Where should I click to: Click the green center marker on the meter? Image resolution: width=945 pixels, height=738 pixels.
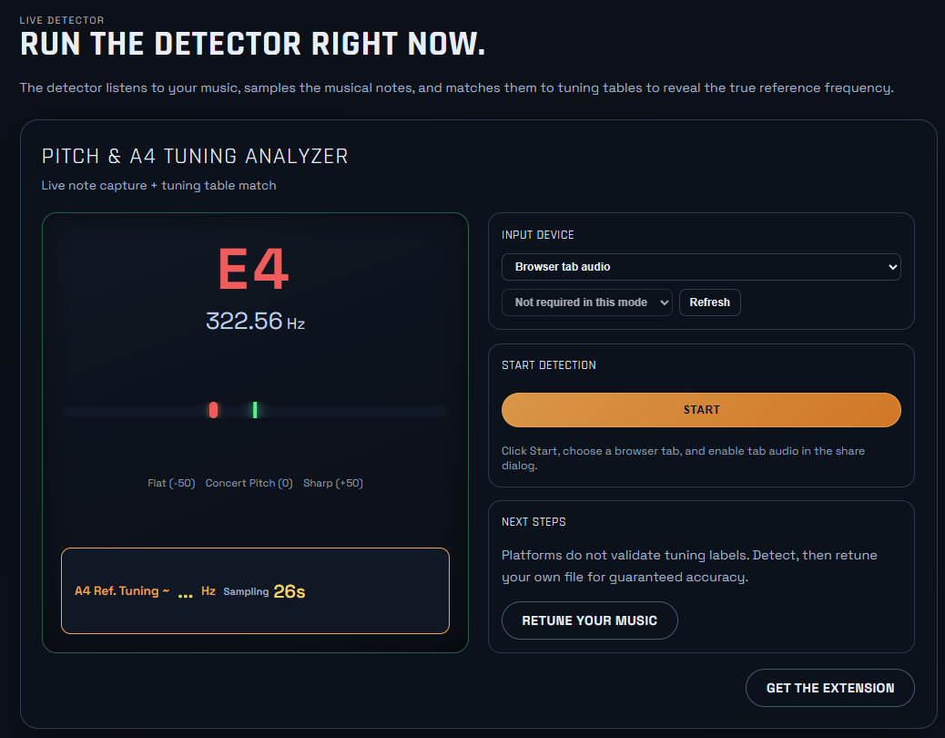coord(255,410)
